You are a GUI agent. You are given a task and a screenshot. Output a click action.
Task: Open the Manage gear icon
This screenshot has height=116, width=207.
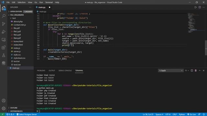4,108
